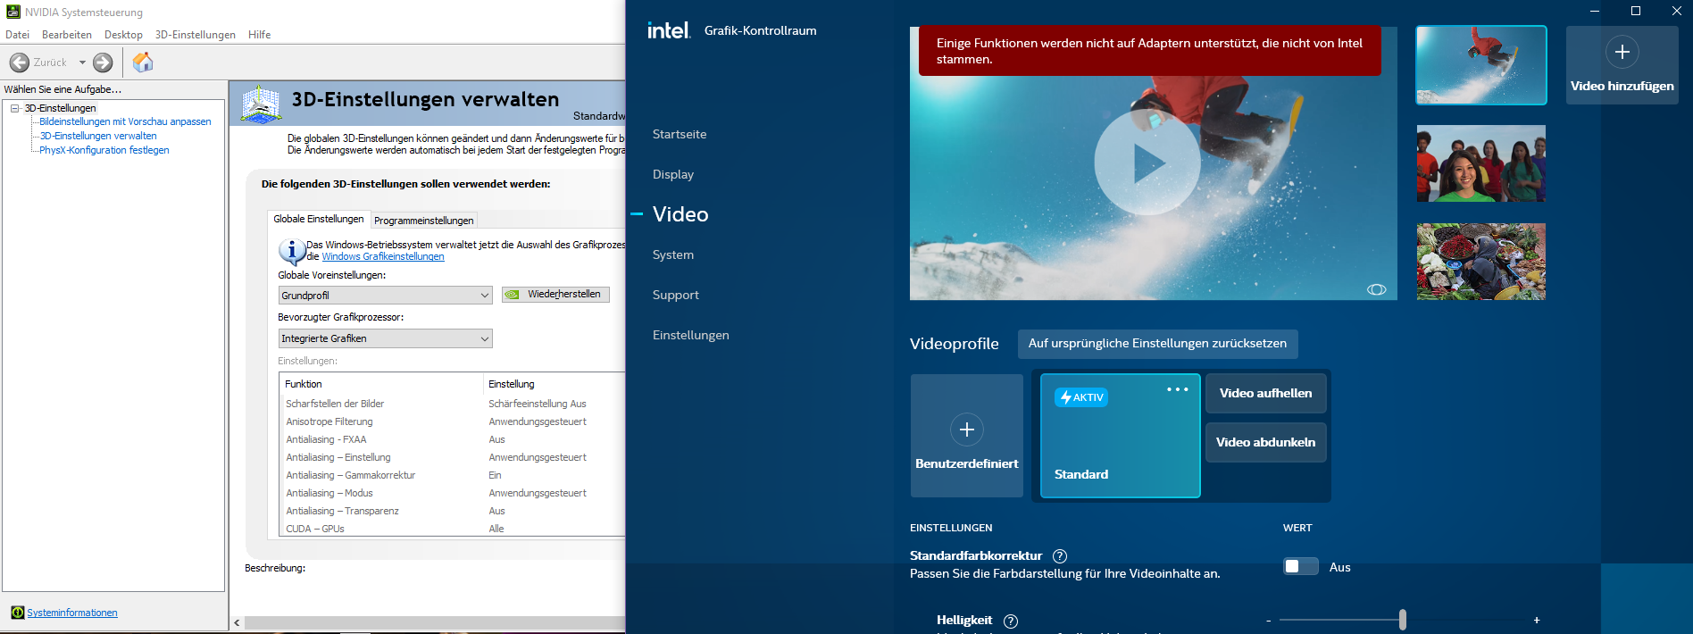Select Bildeinstellungen mit Vorschau anpassen
The width and height of the screenshot is (1693, 634).
click(125, 121)
